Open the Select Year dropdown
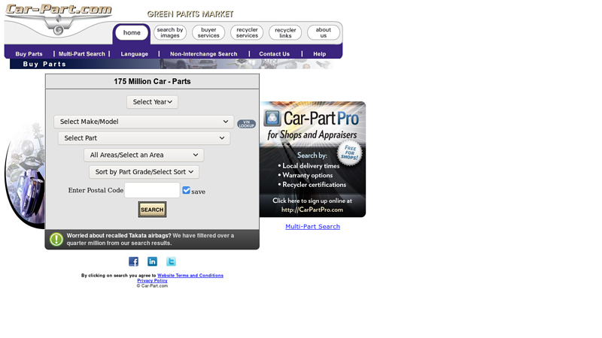The height and width of the screenshot is (338, 602). point(153,102)
